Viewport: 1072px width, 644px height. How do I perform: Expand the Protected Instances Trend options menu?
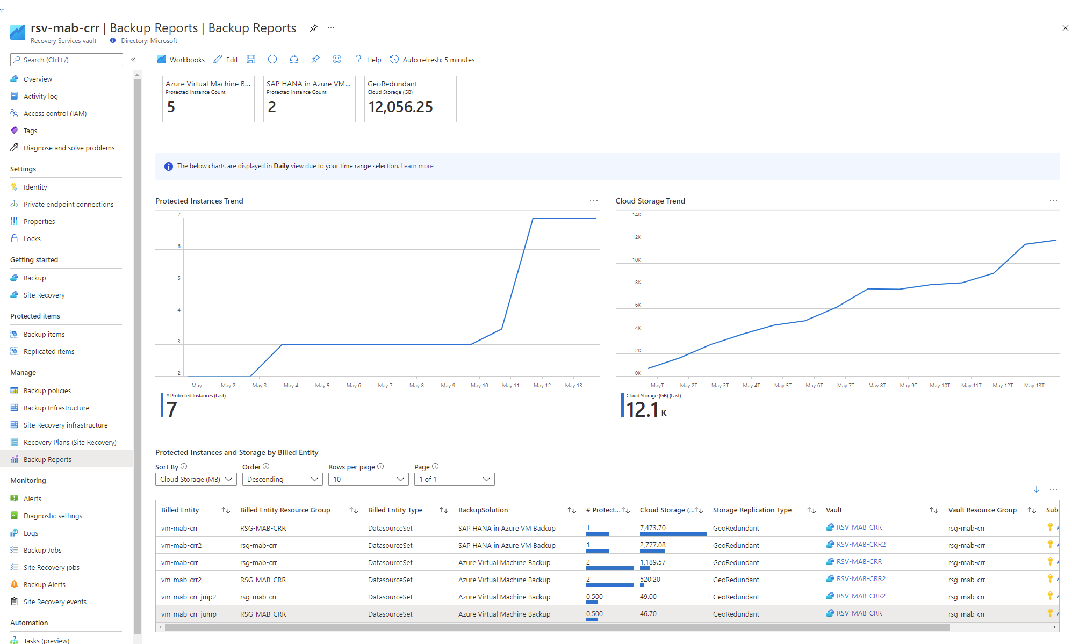pos(593,199)
